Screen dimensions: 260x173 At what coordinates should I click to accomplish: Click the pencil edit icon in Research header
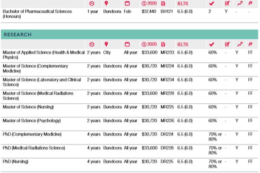tap(227, 44)
